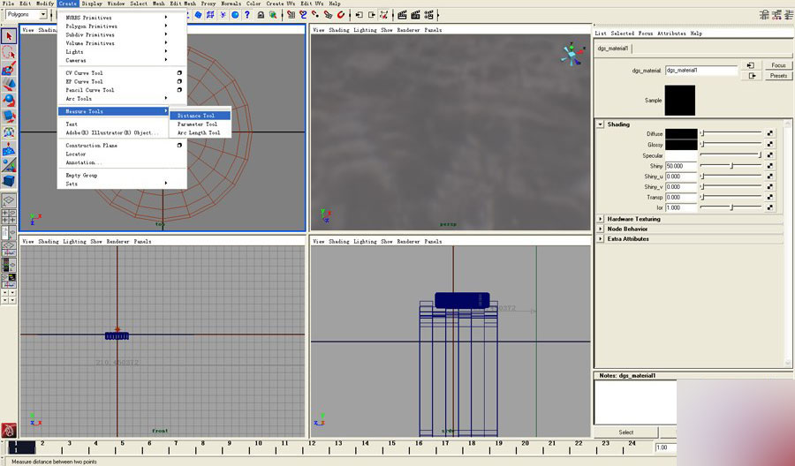Viewport: 795px width, 466px height.
Task: Collapse the Shading section
Action: tap(601, 124)
